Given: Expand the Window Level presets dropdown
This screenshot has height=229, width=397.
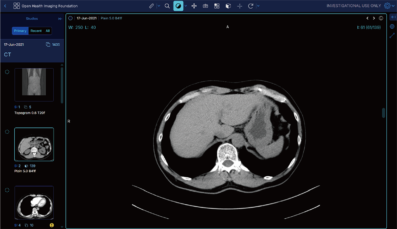Looking at the screenshot, I should pos(186,6).
